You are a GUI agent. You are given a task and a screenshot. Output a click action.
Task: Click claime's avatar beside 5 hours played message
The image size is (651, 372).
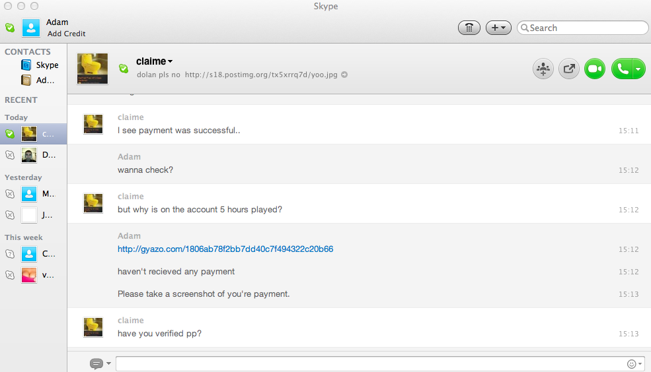click(x=93, y=203)
